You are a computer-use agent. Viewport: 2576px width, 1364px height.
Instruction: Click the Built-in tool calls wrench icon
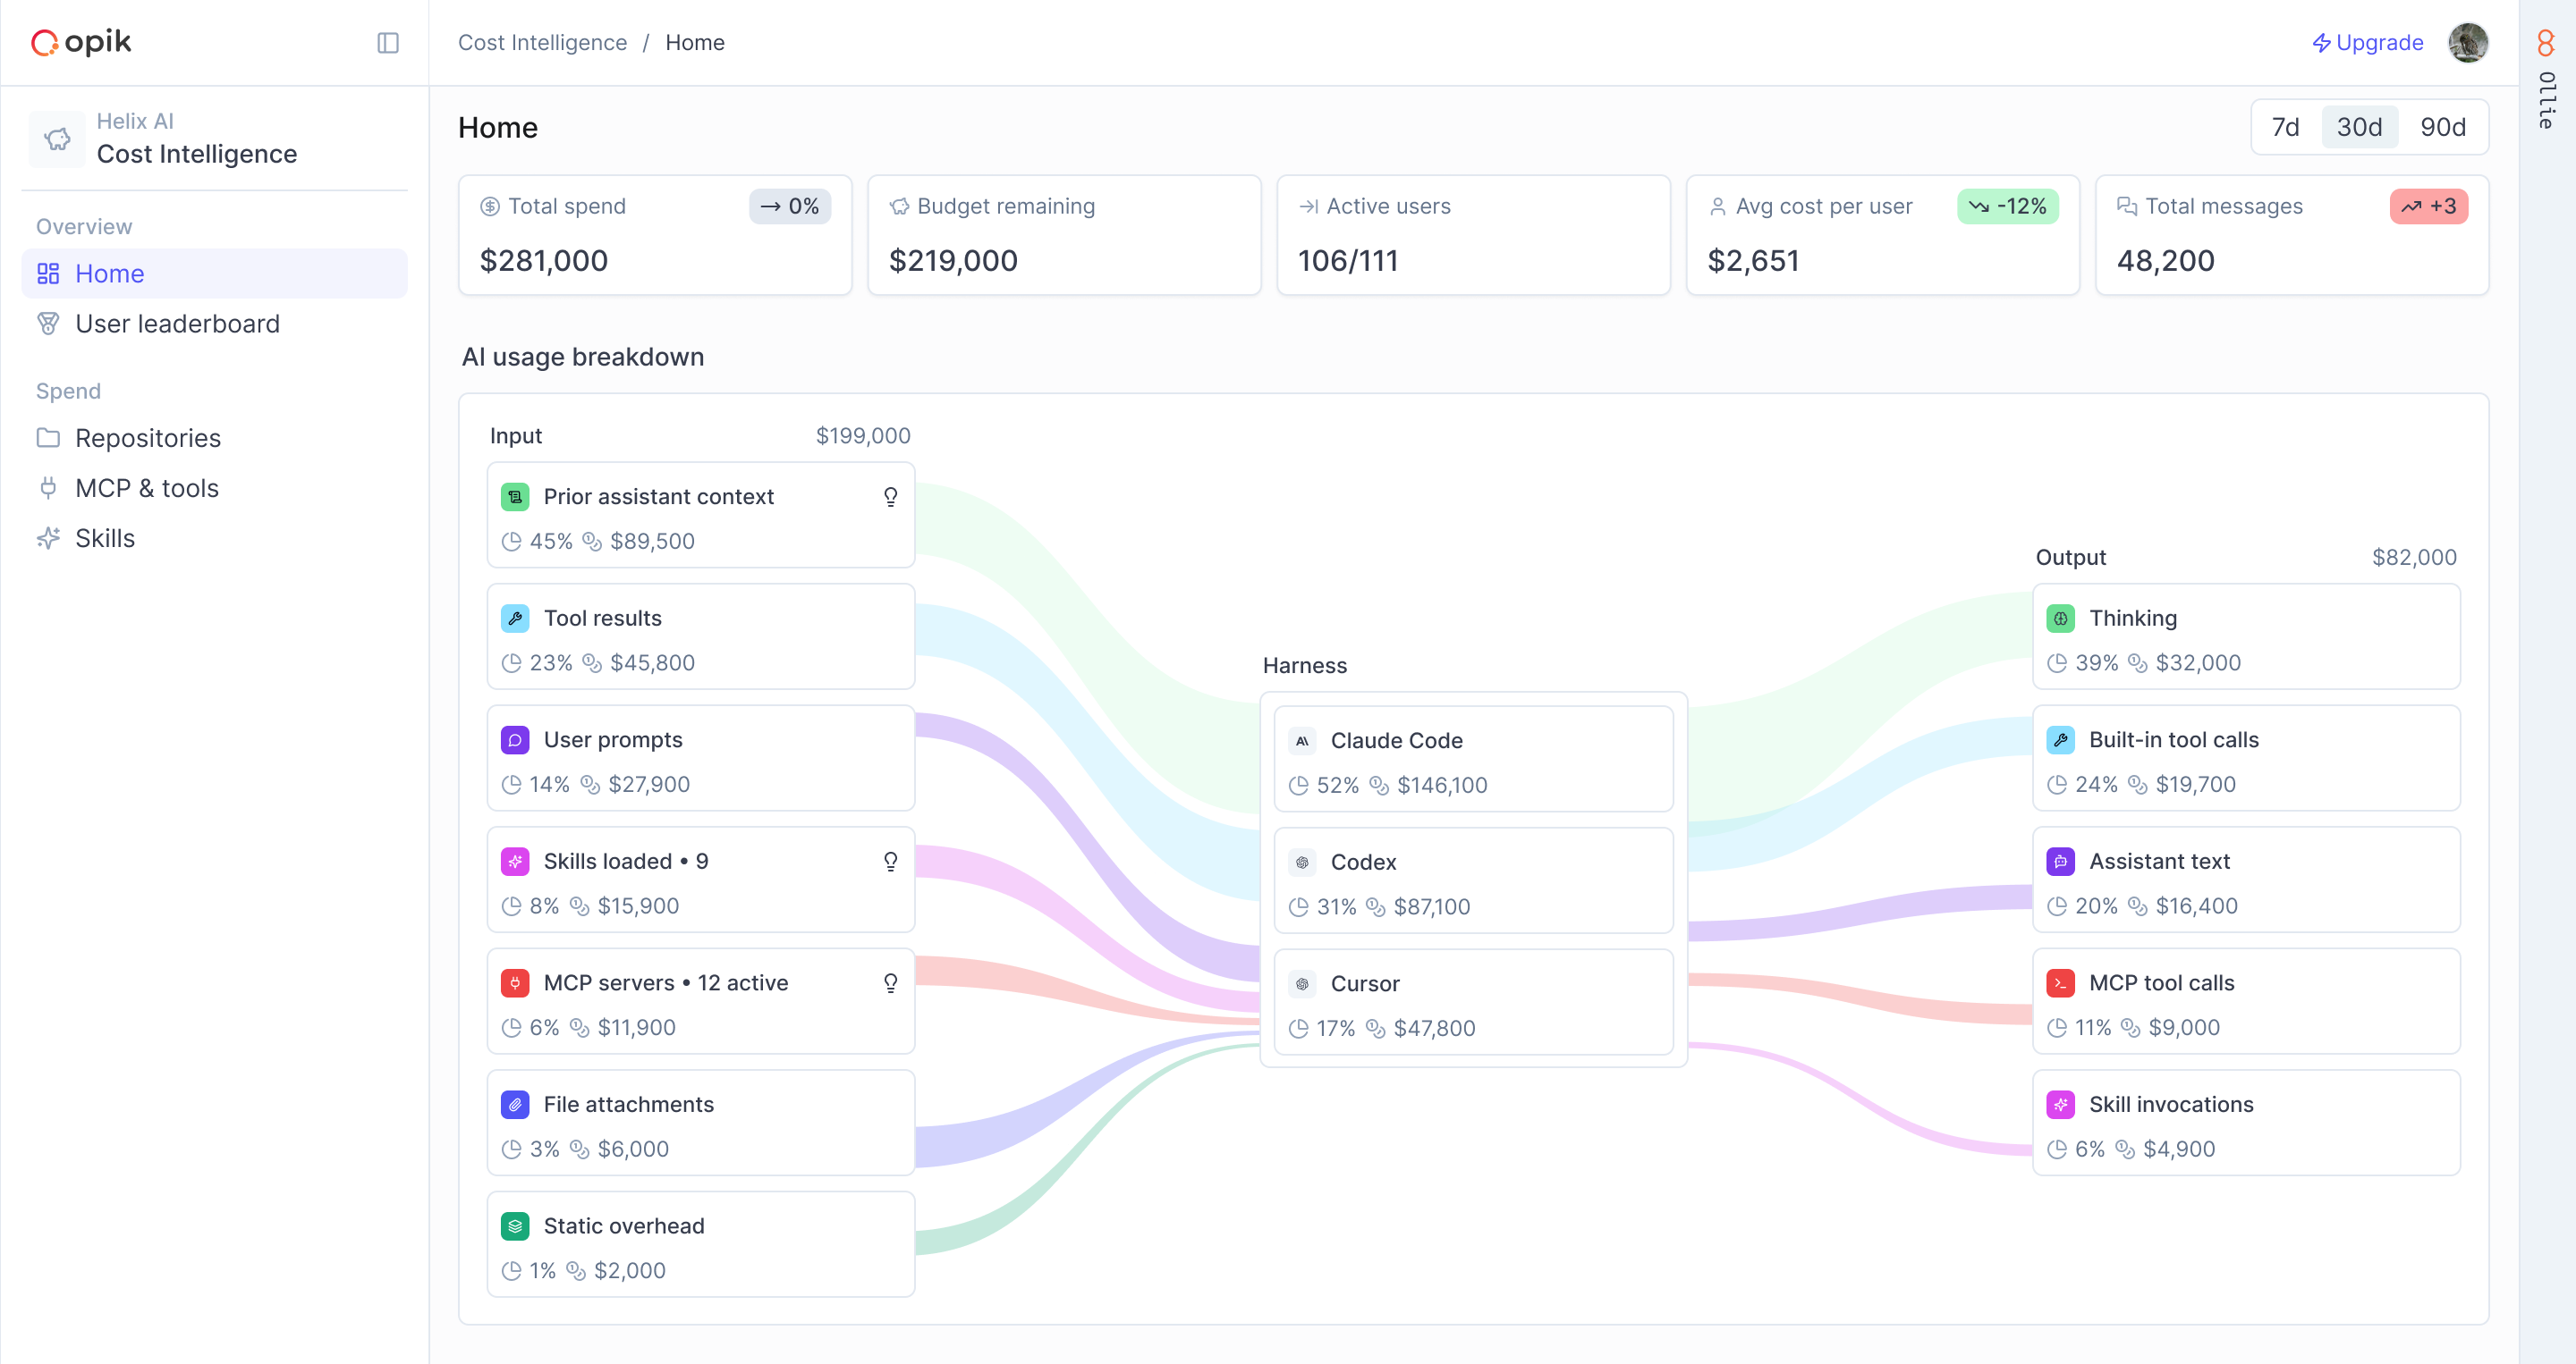[2060, 739]
